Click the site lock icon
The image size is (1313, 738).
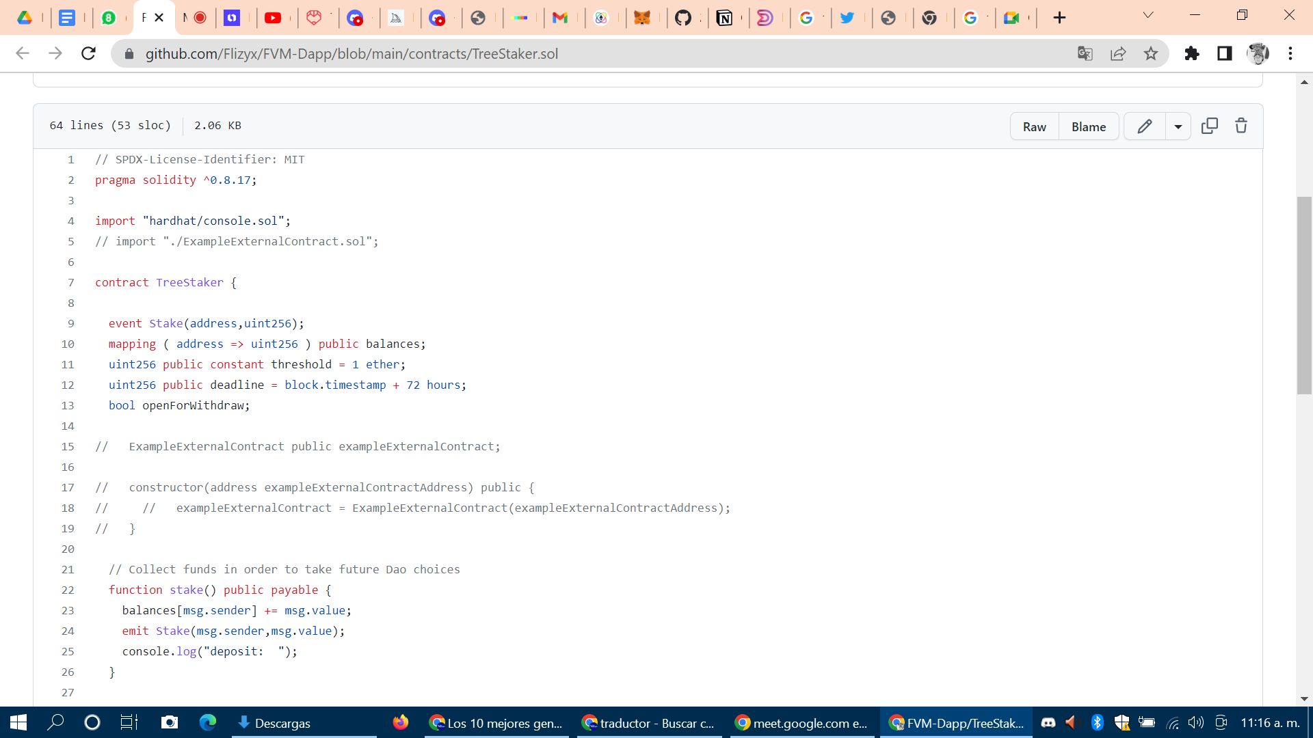129,54
